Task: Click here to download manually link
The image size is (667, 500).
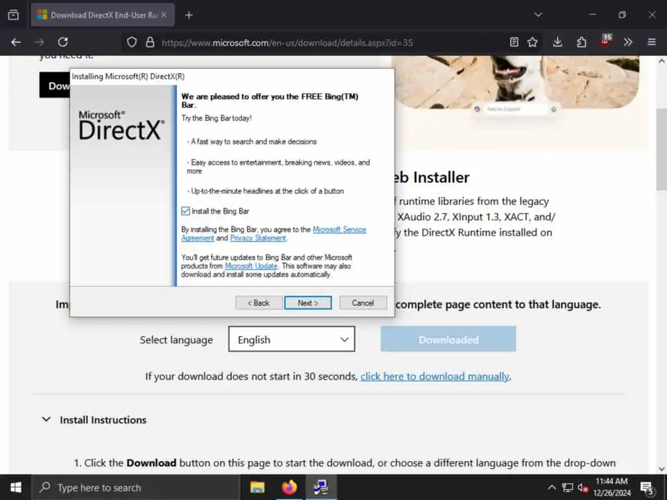Action: coord(434,376)
